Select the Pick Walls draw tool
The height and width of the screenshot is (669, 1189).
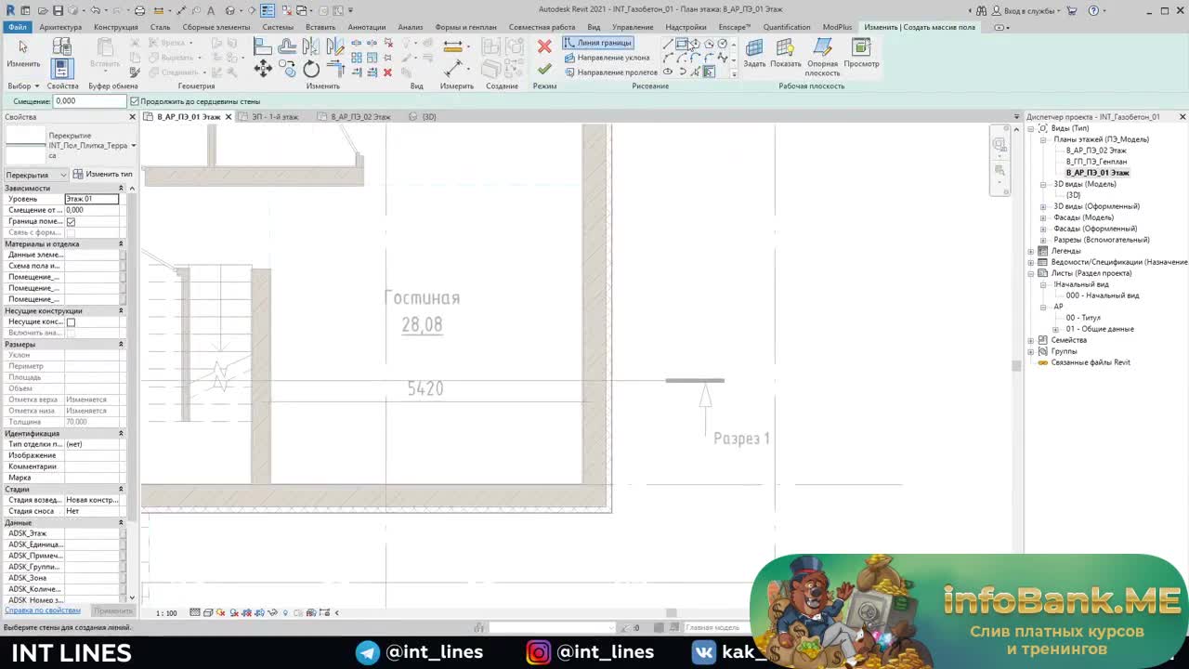pos(709,72)
